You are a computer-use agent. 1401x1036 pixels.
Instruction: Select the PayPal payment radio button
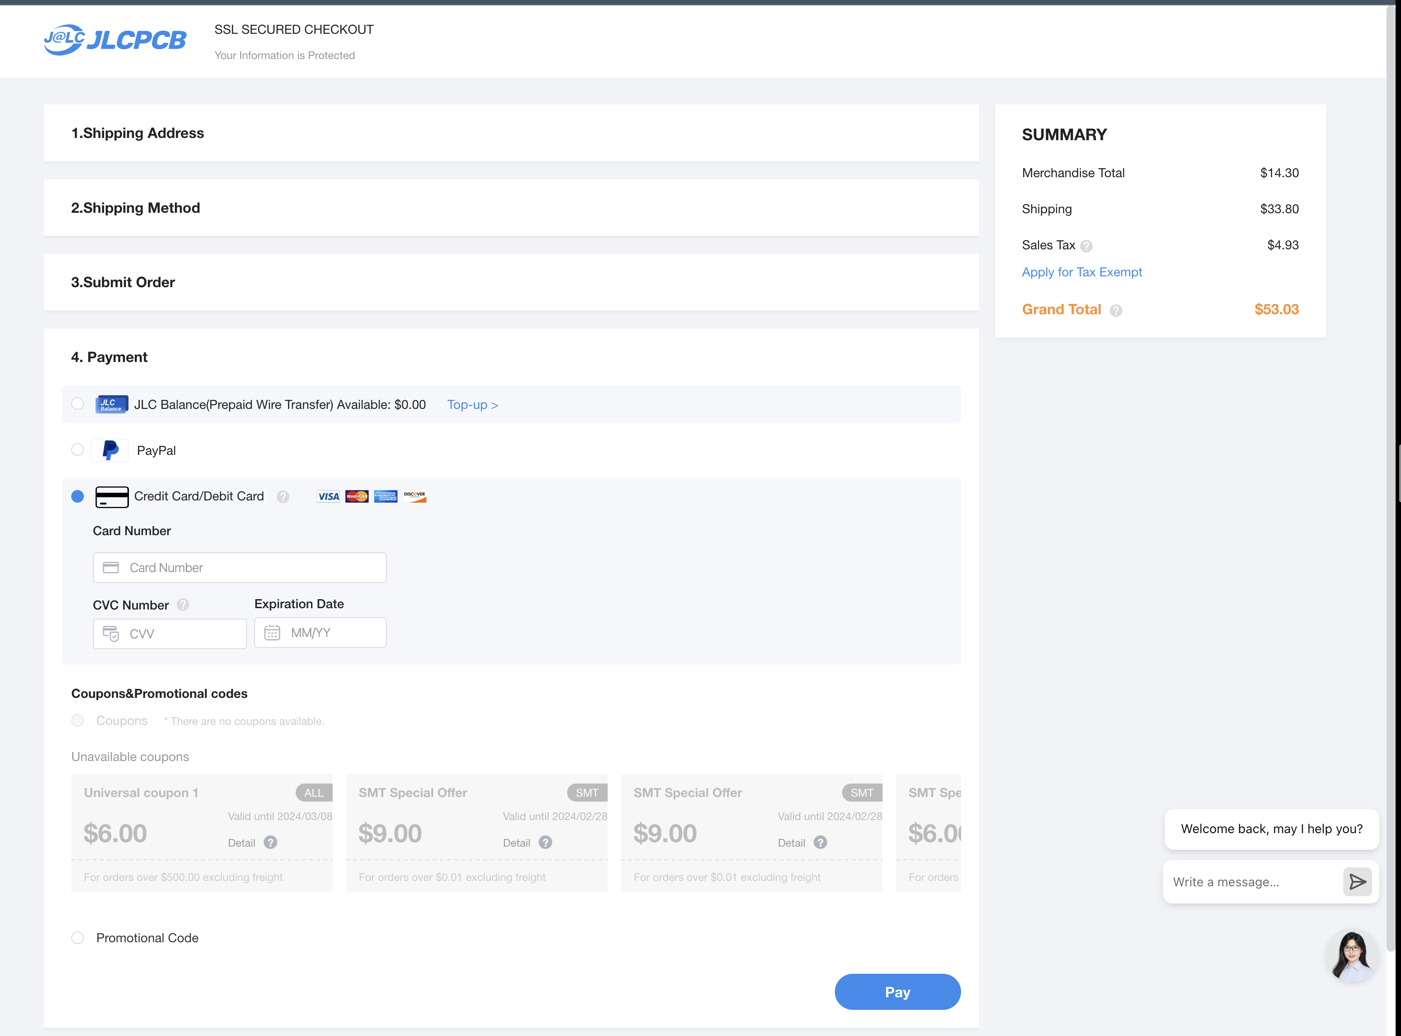(x=77, y=449)
